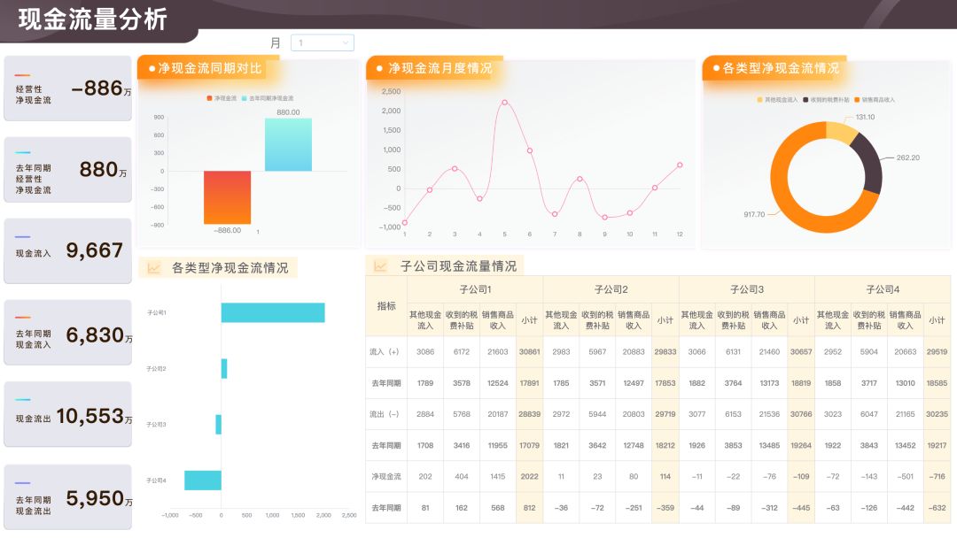Click the month 12 data point on line chart
The image size is (957, 538).
(680, 165)
